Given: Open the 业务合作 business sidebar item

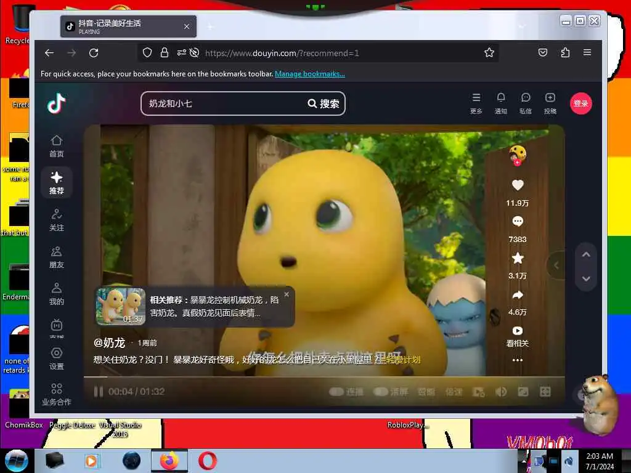Looking at the screenshot, I should tap(56, 394).
